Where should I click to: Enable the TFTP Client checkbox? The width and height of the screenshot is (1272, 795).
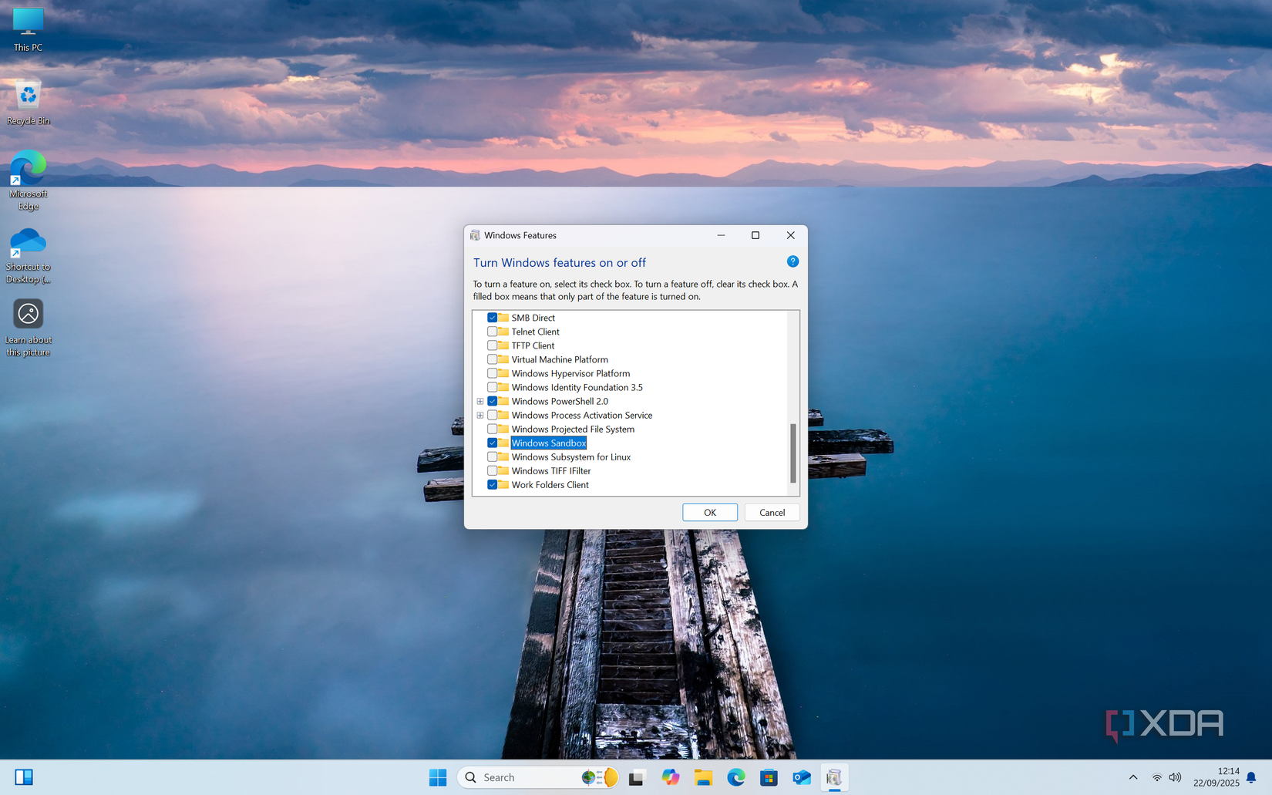[x=492, y=345]
